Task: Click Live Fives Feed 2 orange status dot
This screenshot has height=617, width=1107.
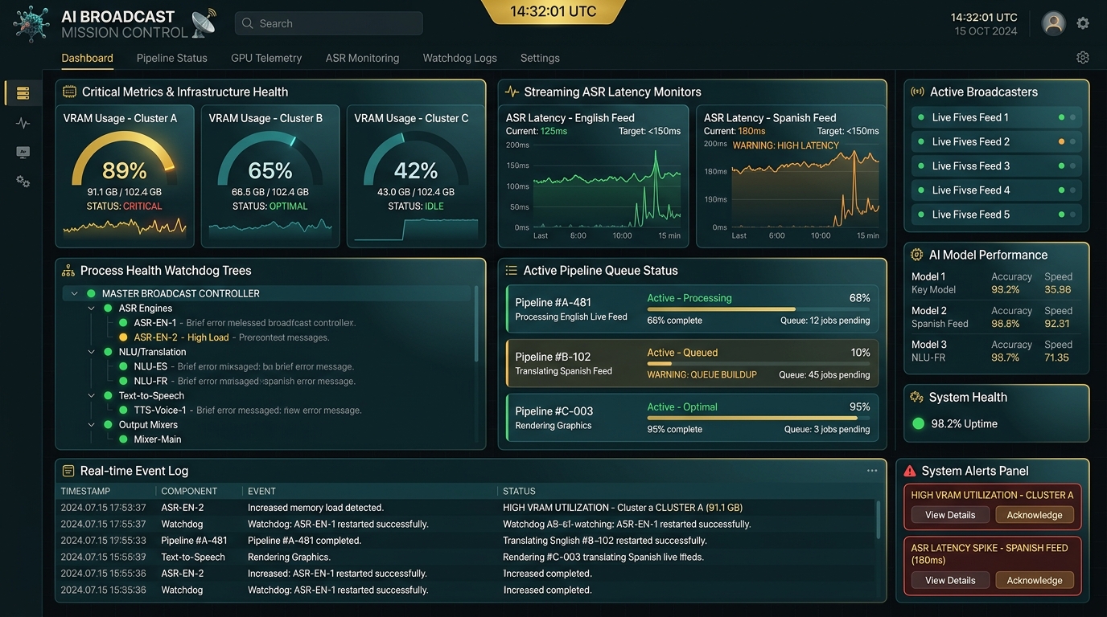Action: (x=1061, y=141)
